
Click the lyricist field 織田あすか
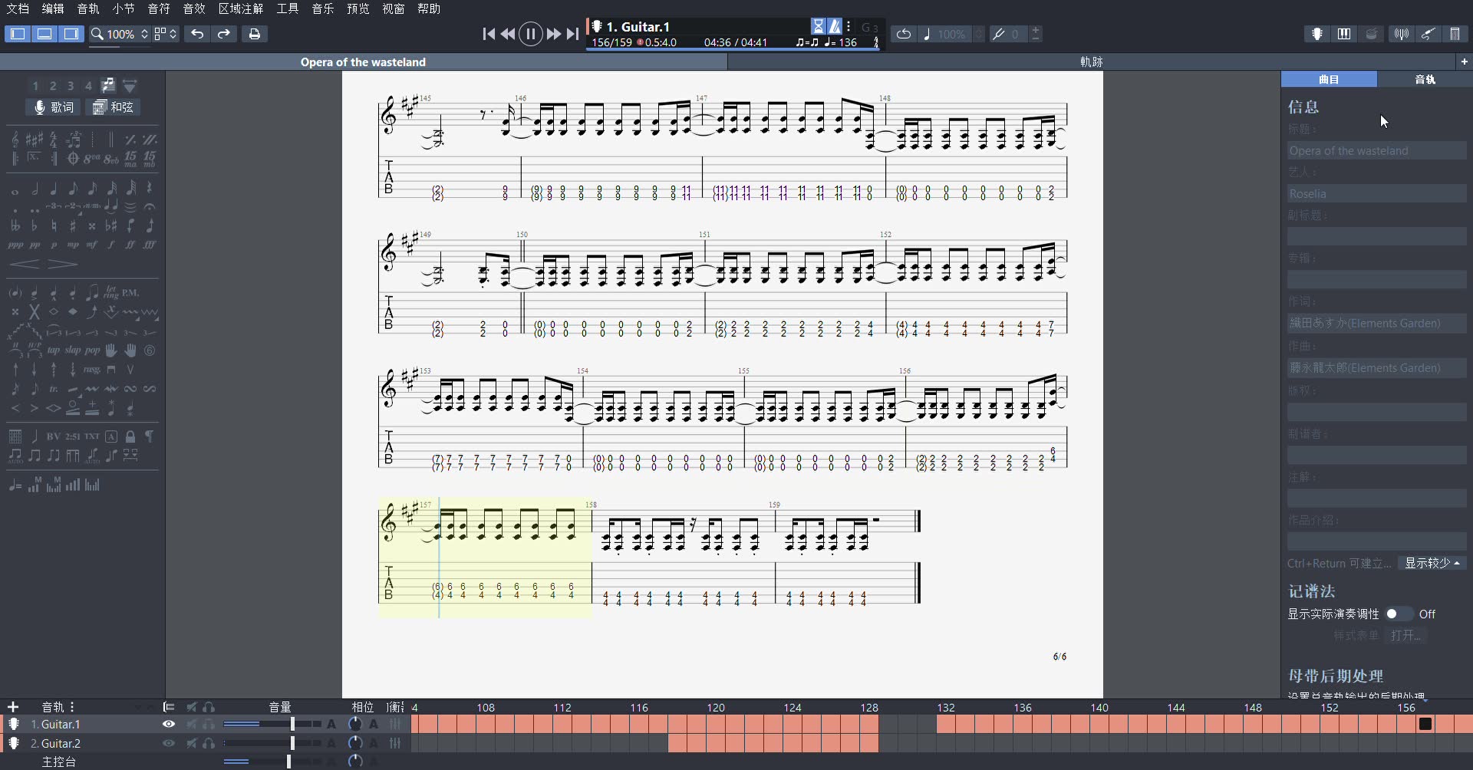(1376, 324)
